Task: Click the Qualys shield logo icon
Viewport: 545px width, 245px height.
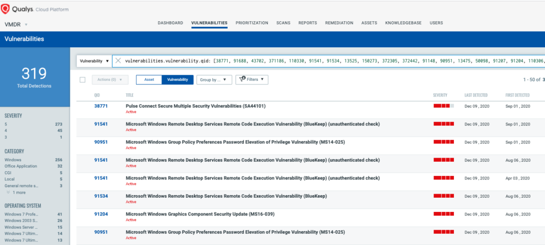Action: click(6, 9)
